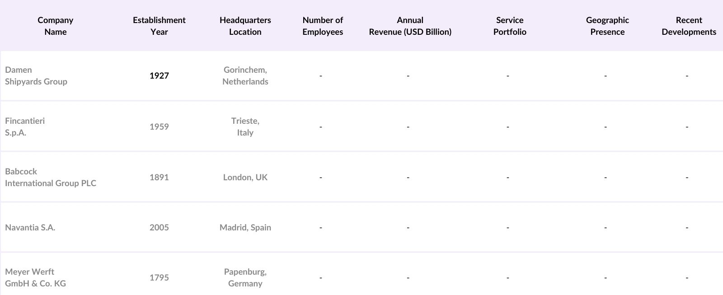Image resolution: width=723 pixels, height=295 pixels.
Task: Click the Navantia S.A. company cell
Action: tap(30, 227)
